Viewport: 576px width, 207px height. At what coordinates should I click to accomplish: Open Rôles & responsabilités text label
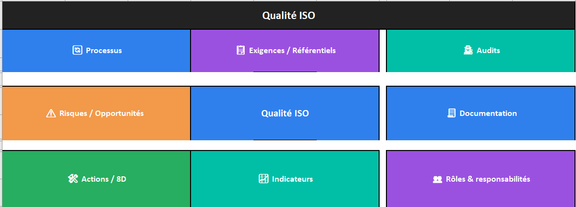(x=488, y=179)
